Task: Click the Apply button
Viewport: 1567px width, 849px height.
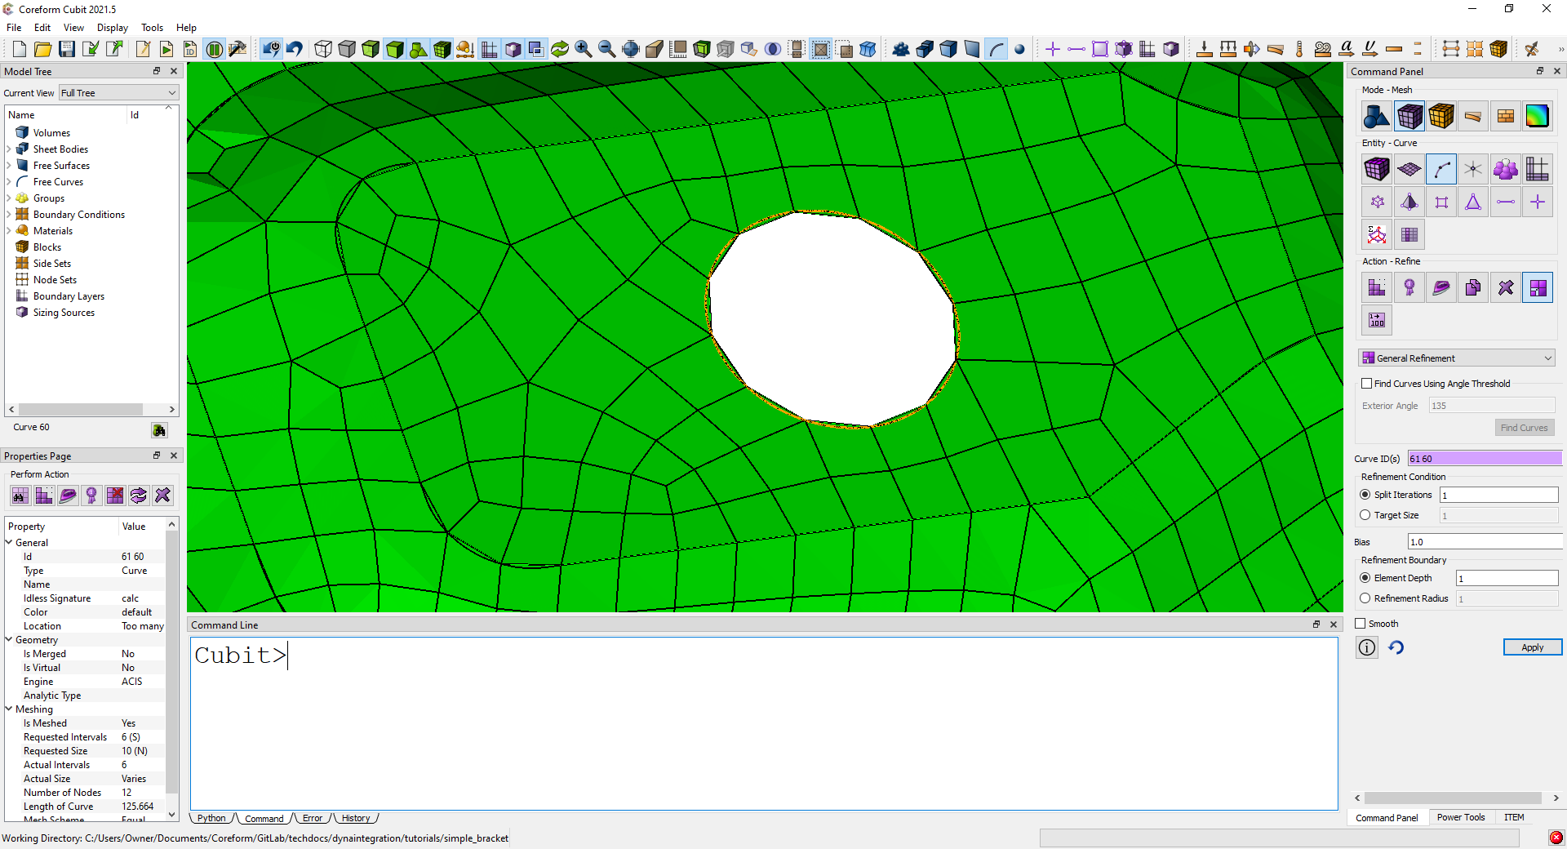Action: click(1532, 647)
